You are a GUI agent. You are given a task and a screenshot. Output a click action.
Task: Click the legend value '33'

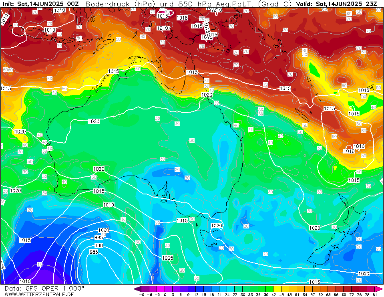point(250,295)
